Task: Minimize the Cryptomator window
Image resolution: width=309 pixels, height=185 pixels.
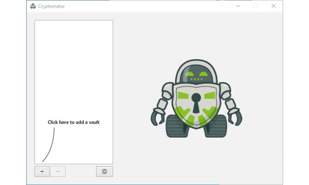Action: (238, 6)
